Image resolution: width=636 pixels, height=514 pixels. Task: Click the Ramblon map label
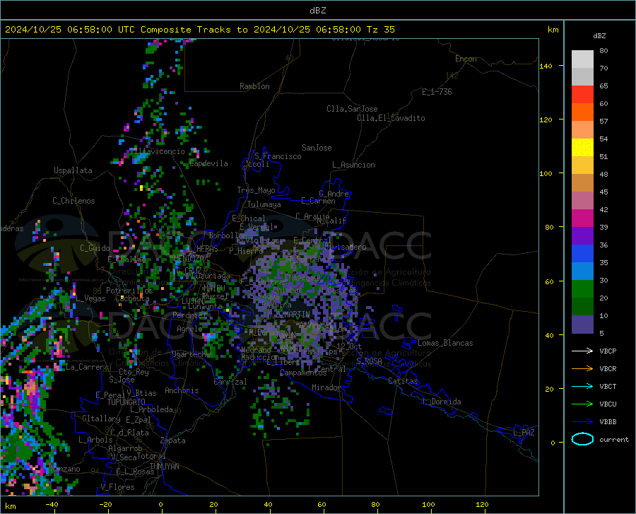(254, 86)
